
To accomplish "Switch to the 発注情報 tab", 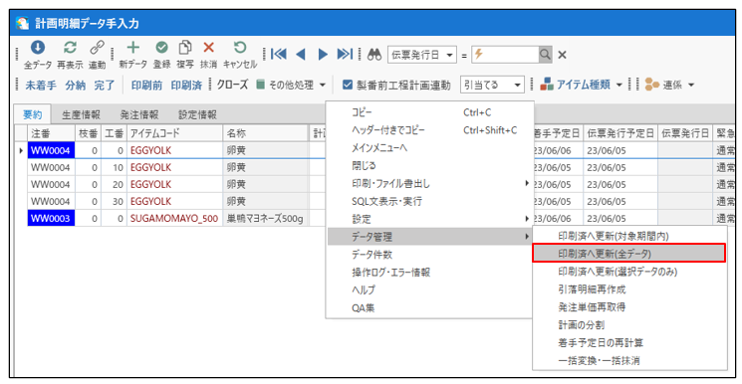I will coord(139,114).
